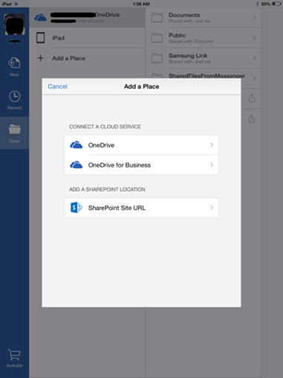Open the Public folder
283x378 pixels.
coord(204,38)
